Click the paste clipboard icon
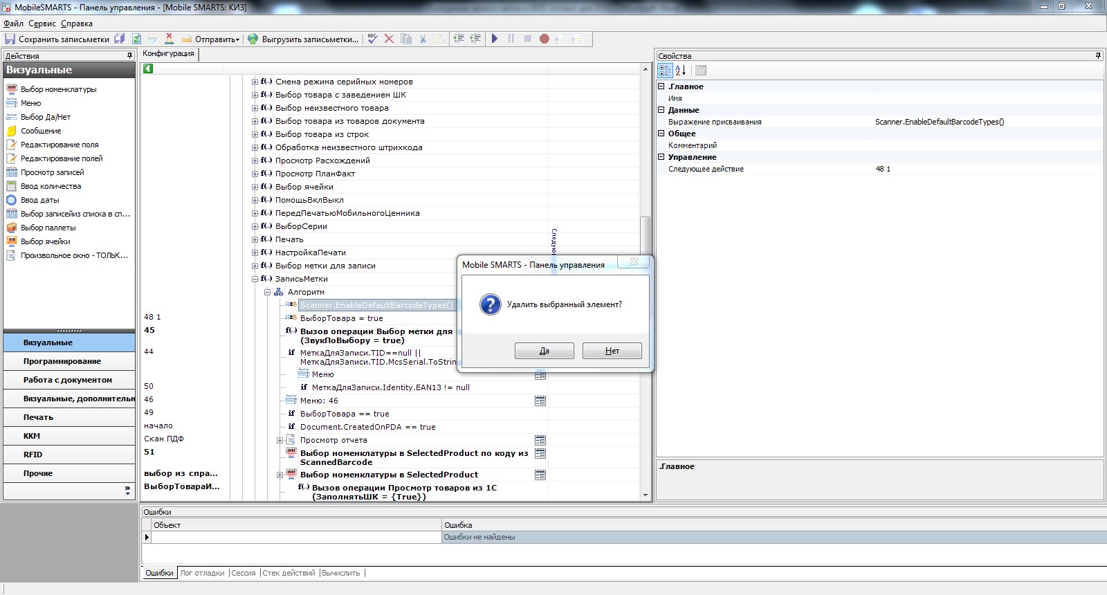 tap(439, 39)
